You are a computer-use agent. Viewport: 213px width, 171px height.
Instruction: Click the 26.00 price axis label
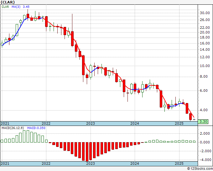205,20
